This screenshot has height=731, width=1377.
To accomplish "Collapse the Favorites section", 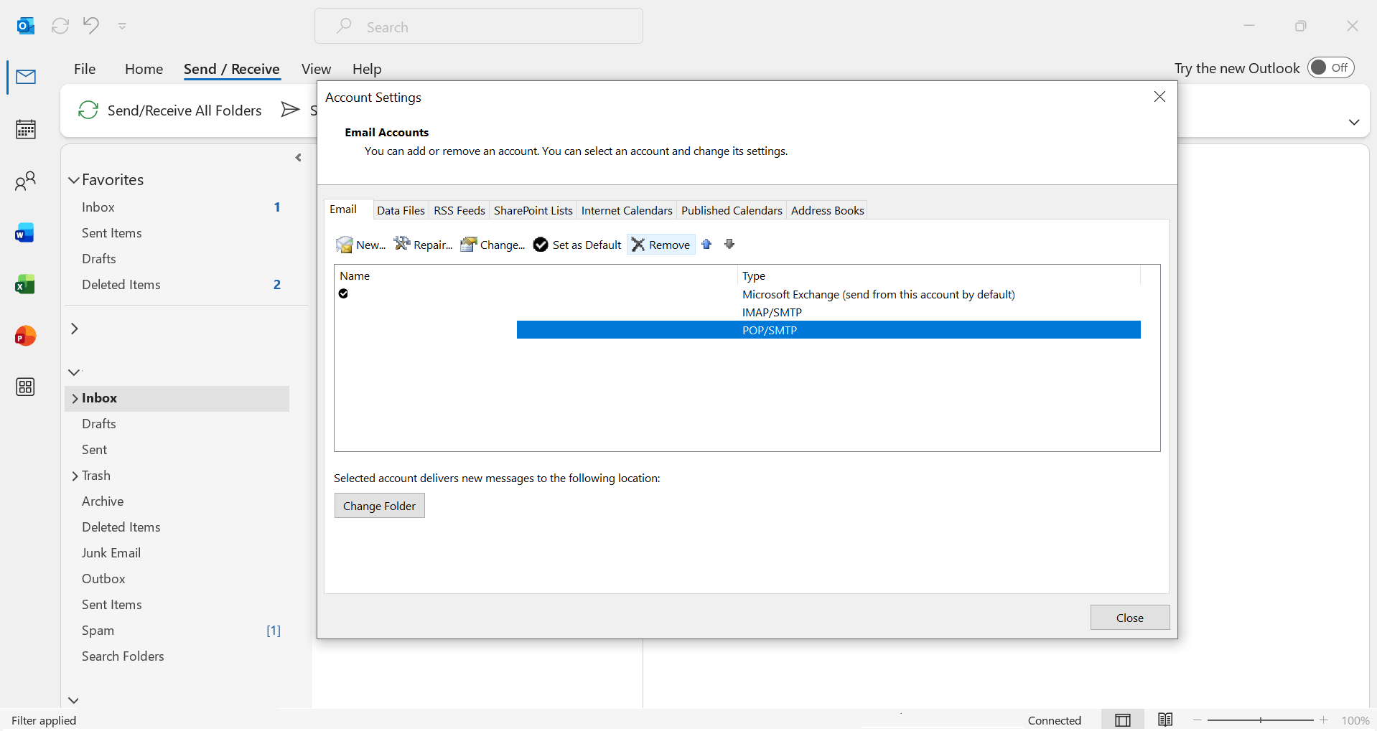I will (x=74, y=180).
